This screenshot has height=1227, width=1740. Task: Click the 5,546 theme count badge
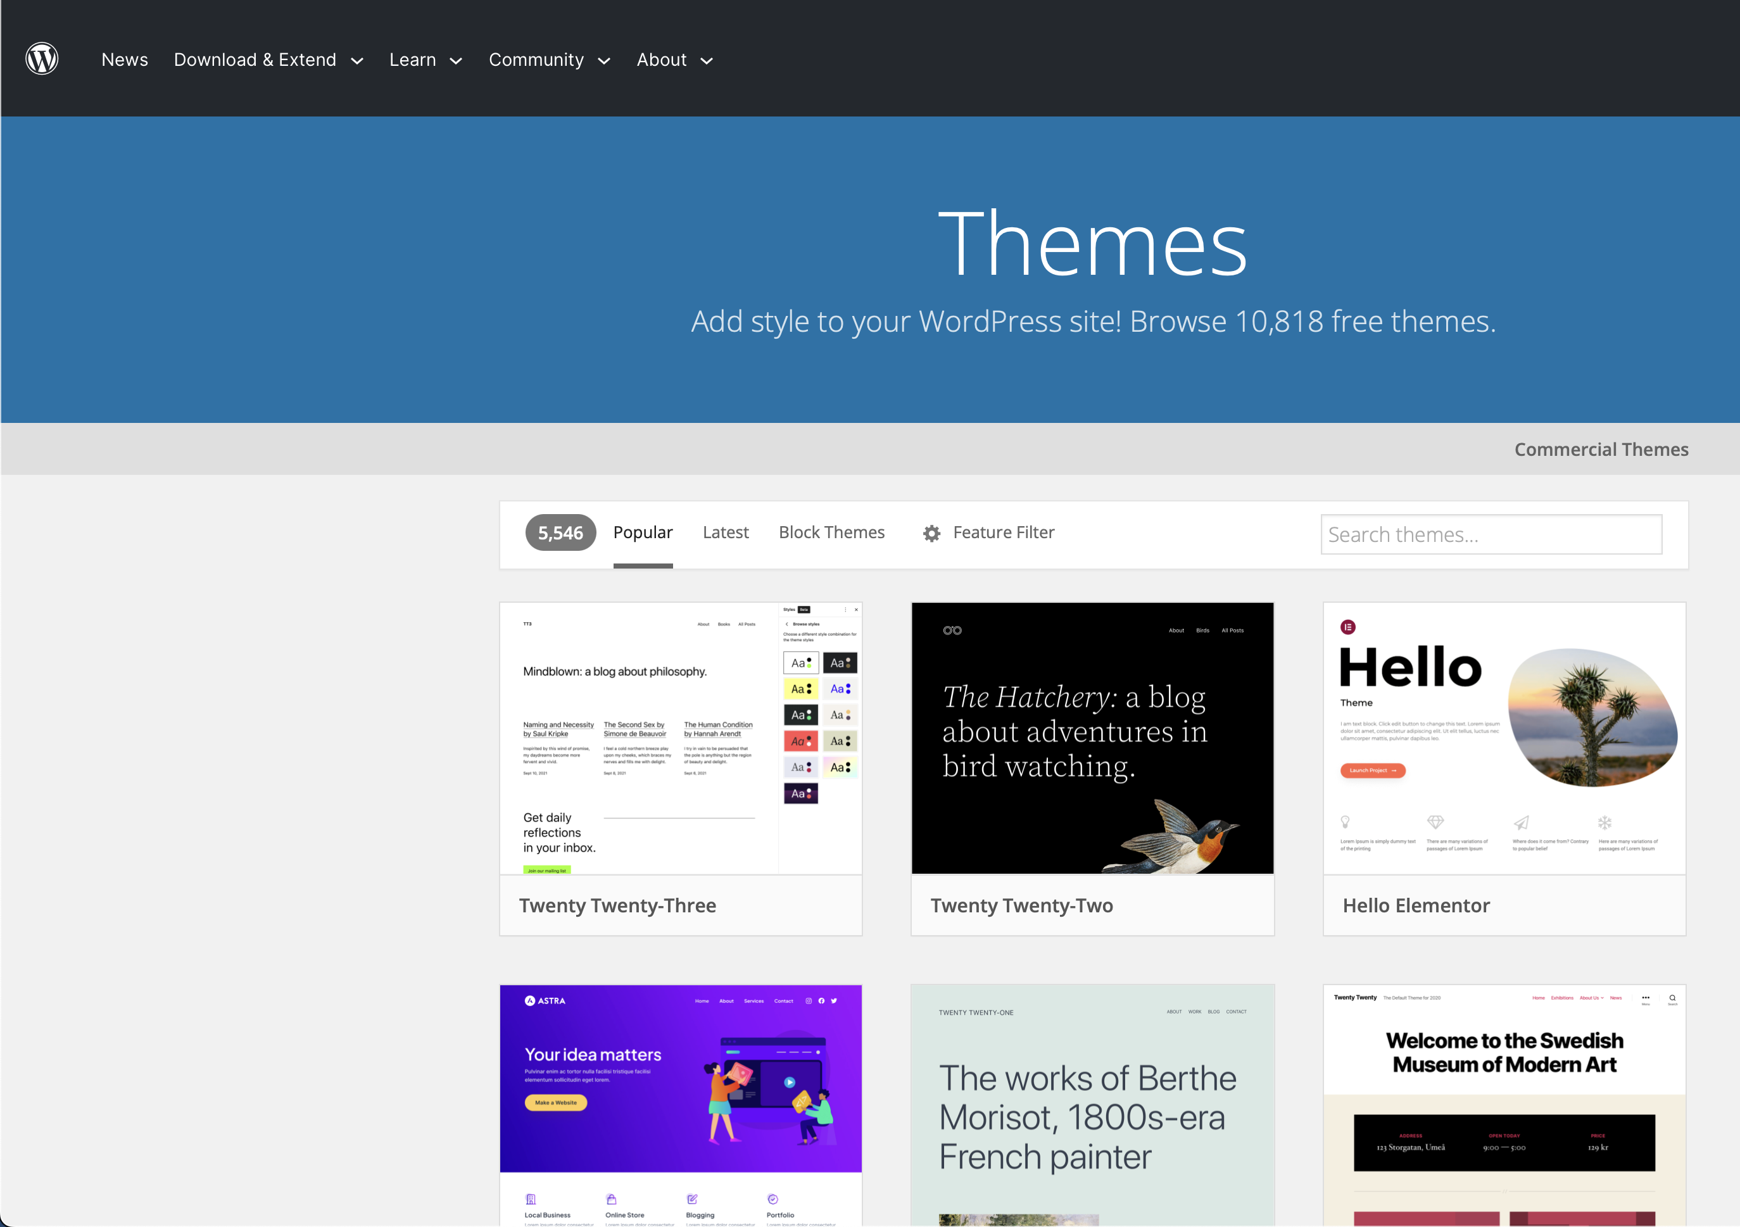tap(560, 533)
